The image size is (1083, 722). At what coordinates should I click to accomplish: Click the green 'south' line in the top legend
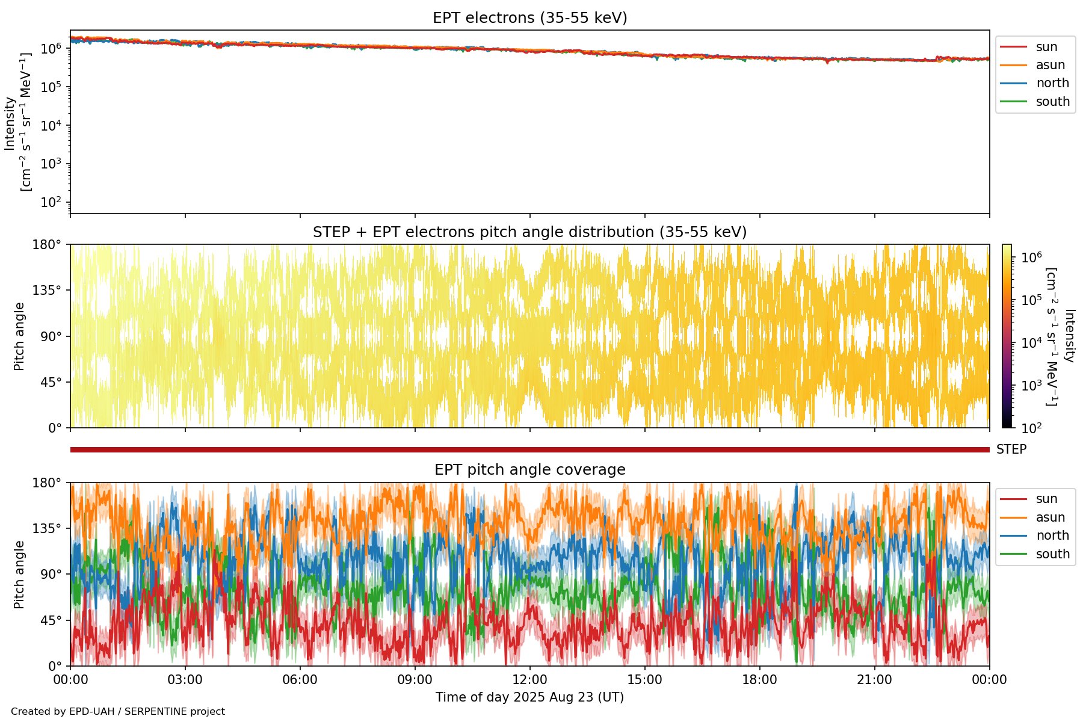pos(1013,102)
